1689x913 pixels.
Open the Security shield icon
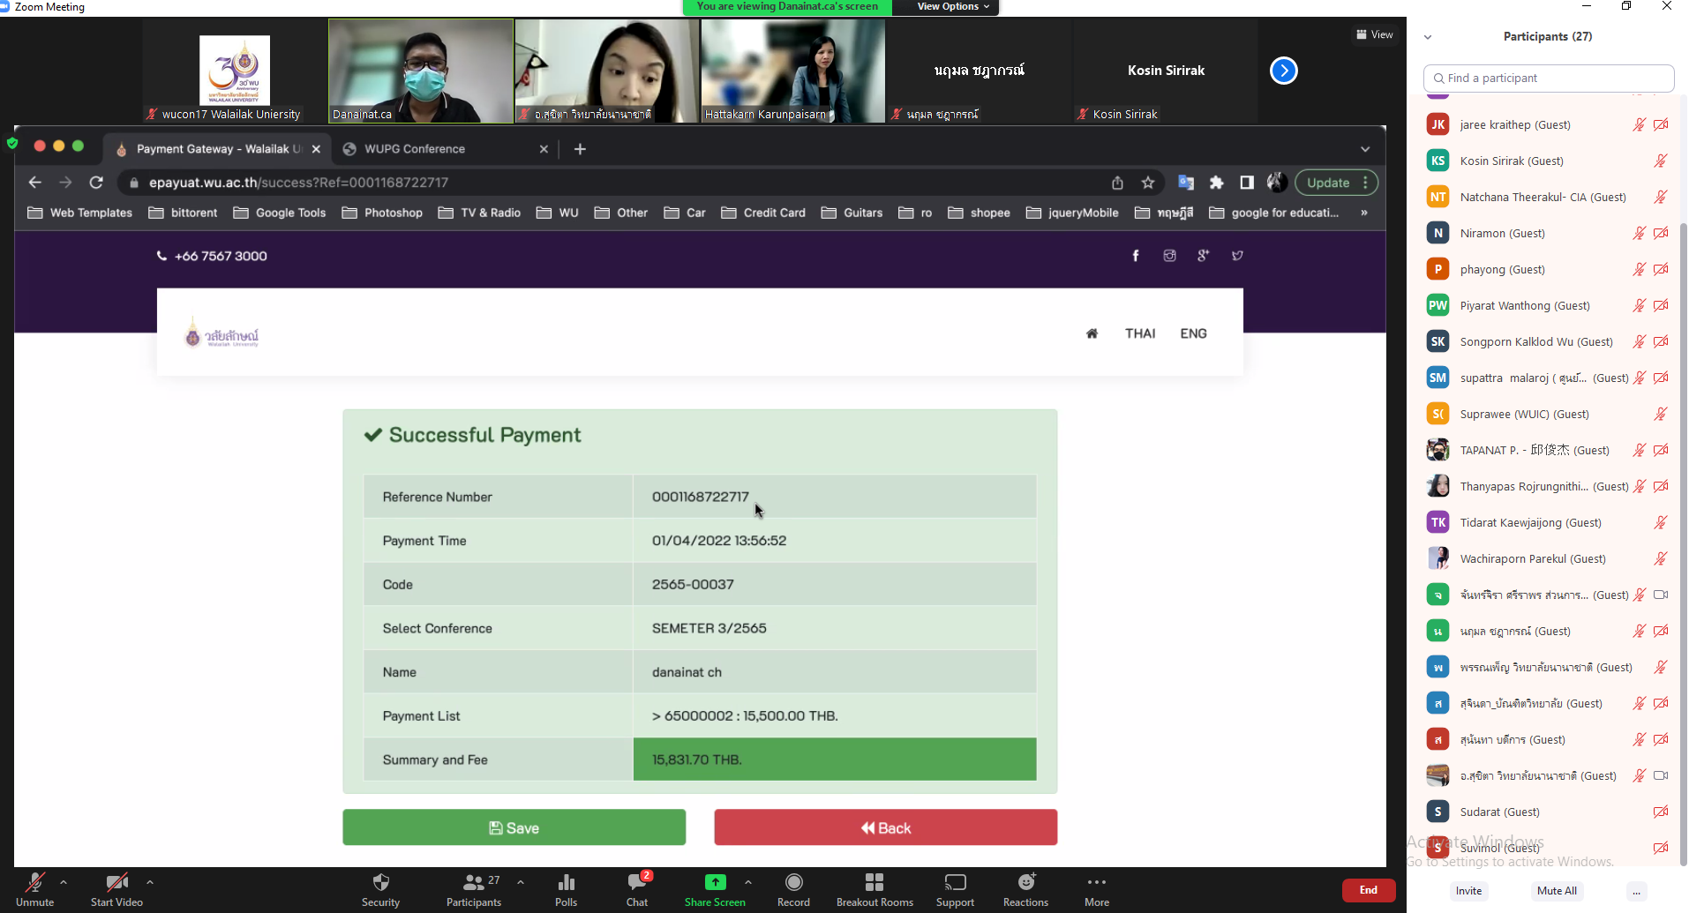point(380,883)
